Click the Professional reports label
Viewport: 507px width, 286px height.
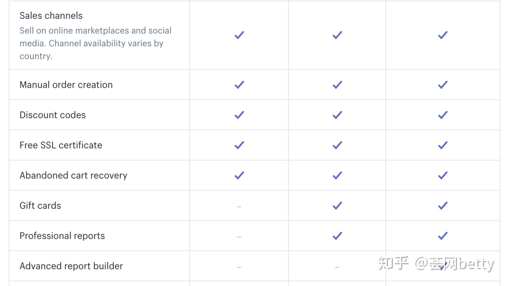[x=62, y=236]
